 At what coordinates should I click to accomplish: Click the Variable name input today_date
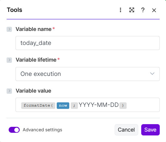(87, 43)
